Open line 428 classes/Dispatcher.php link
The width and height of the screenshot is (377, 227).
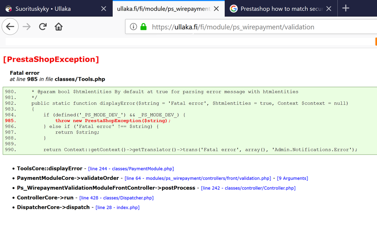pos(116,198)
